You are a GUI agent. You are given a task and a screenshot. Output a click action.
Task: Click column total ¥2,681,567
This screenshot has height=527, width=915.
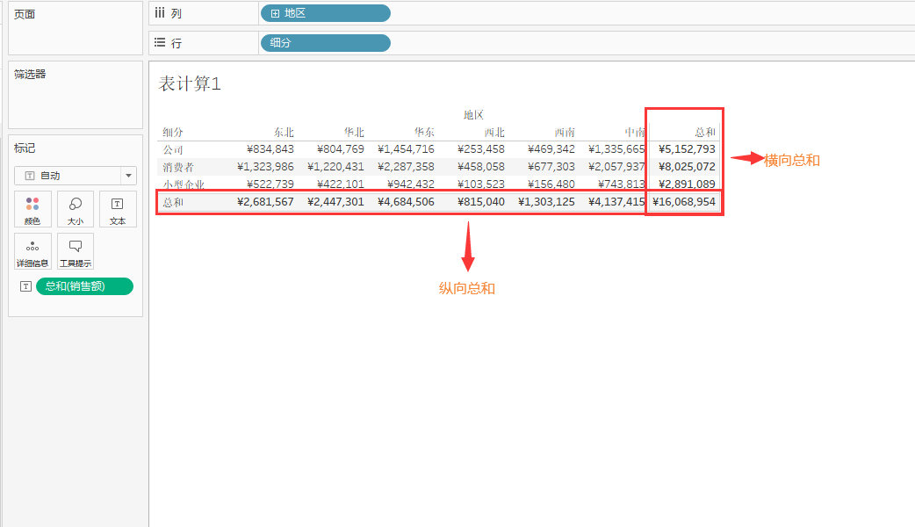[265, 202]
